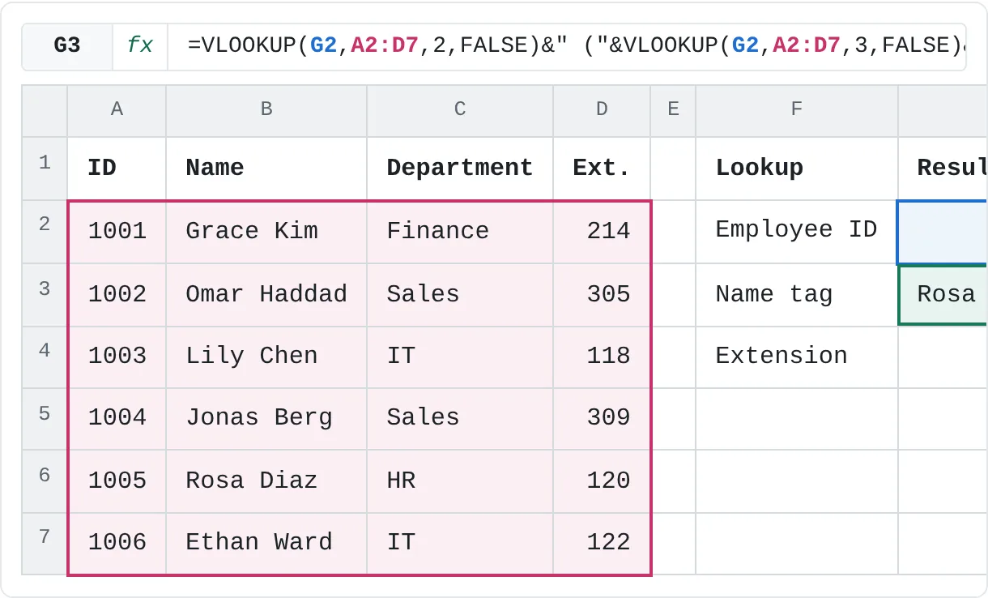This screenshot has height=598, width=988.
Task: Click Sales cell in Omar Haddad row
Action: [x=460, y=295]
